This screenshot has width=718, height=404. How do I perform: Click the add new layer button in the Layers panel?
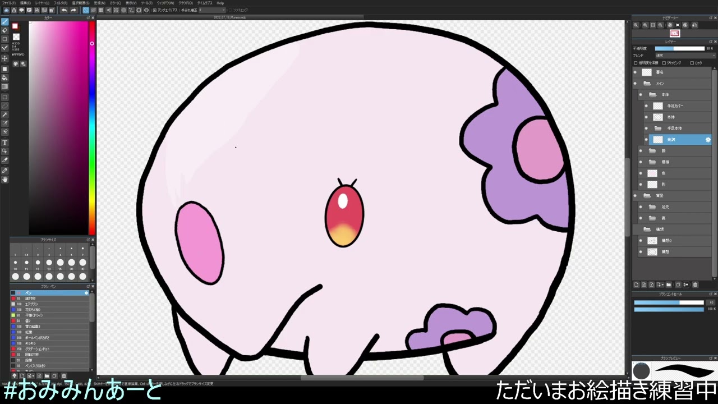click(x=637, y=284)
